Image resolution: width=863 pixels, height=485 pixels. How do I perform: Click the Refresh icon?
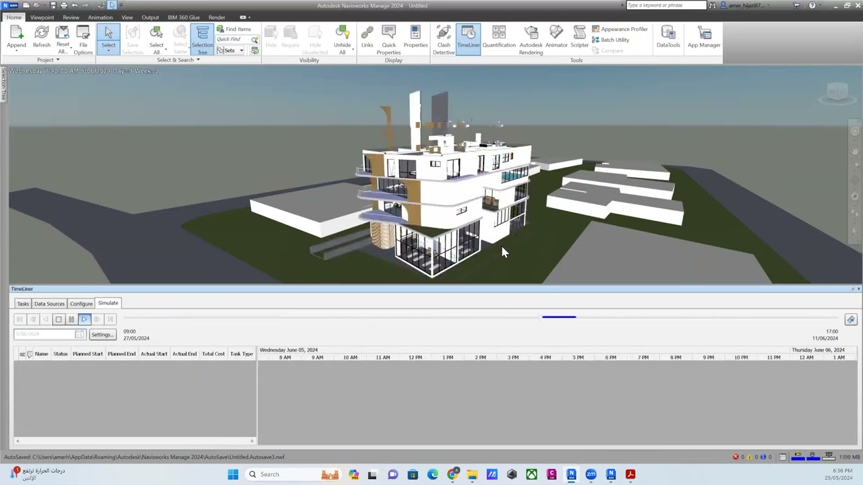point(41,33)
